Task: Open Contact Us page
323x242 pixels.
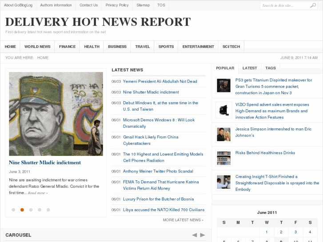Action: click(88, 5)
